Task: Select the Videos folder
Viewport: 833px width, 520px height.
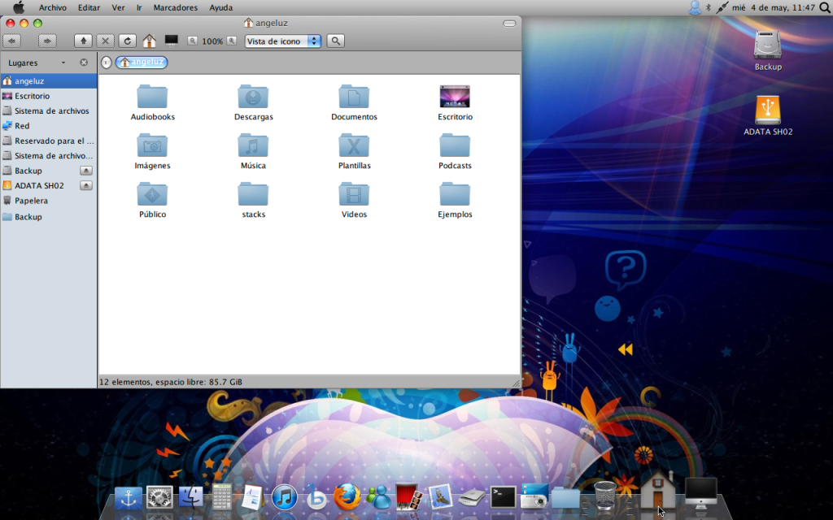Action: 354,201
